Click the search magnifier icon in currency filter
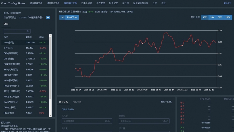234x132 pixels. 28,31
